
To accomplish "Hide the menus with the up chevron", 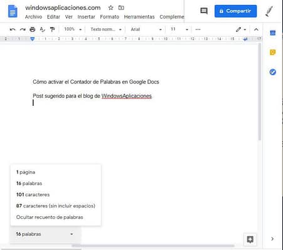I will (256, 29).
